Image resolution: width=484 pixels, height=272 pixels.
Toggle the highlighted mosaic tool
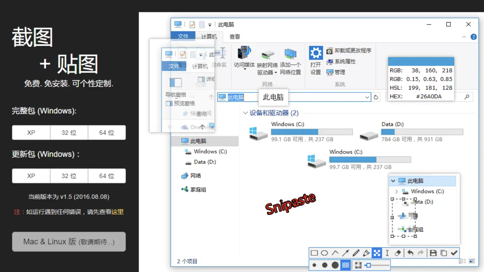(377, 253)
